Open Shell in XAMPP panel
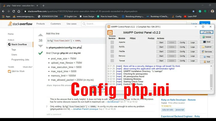Image resolution: width=216 pixels, height=121 pixels. (x=206, y=42)
